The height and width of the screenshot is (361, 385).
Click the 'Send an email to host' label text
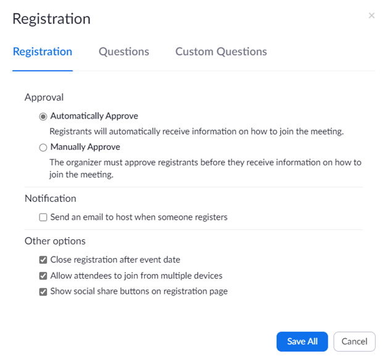tap(139, 217)
